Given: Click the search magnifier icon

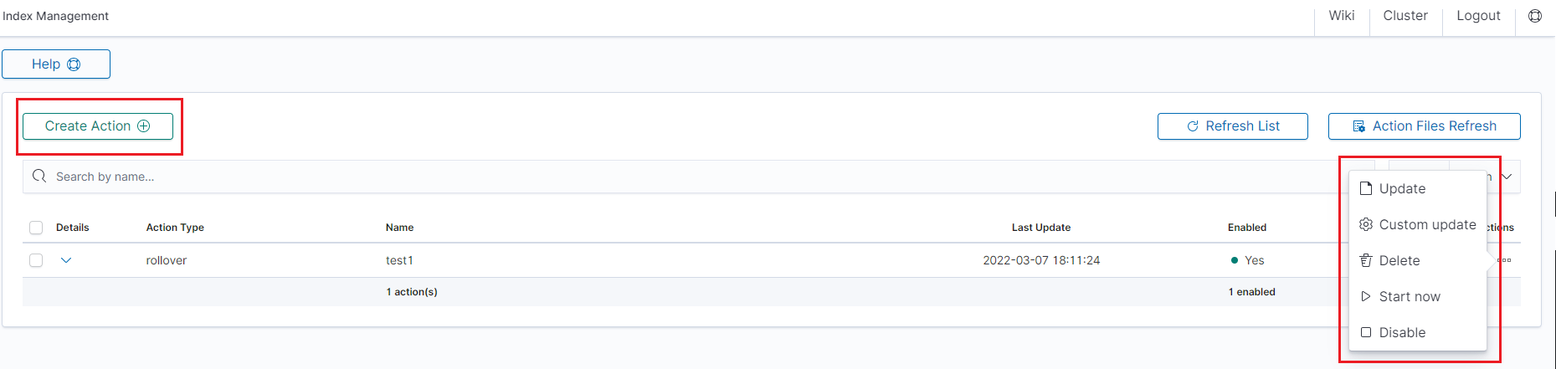Looking at the screenshot, I should pos(39,177).
